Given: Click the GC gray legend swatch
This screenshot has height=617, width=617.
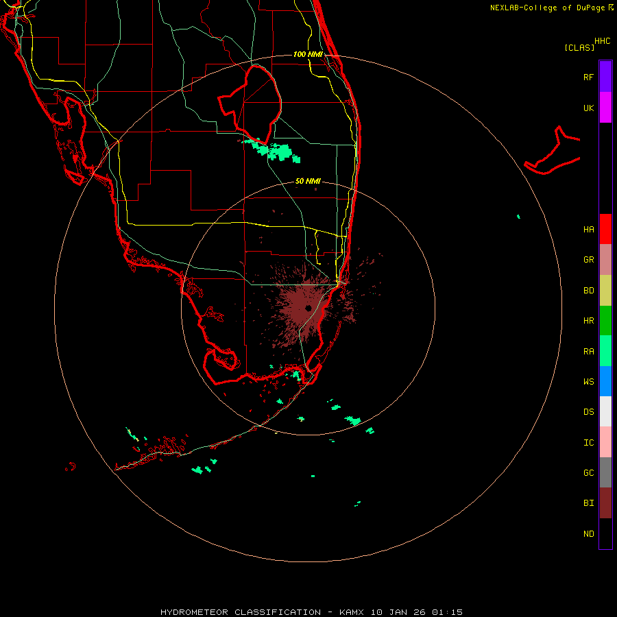Looking at the screenshot, I should point(605,472).
